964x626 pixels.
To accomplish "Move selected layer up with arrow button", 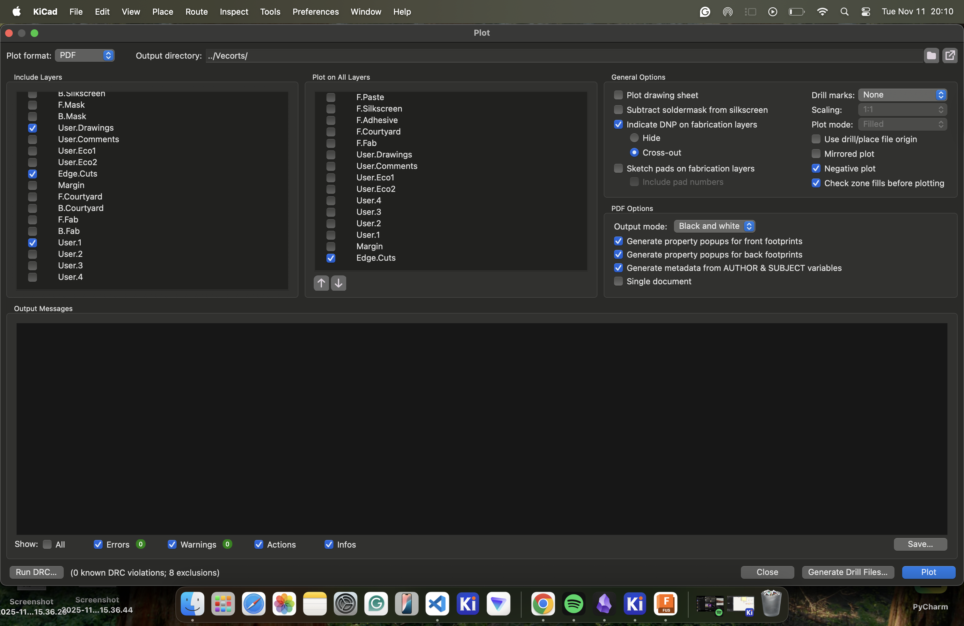I will coord(321,283).
